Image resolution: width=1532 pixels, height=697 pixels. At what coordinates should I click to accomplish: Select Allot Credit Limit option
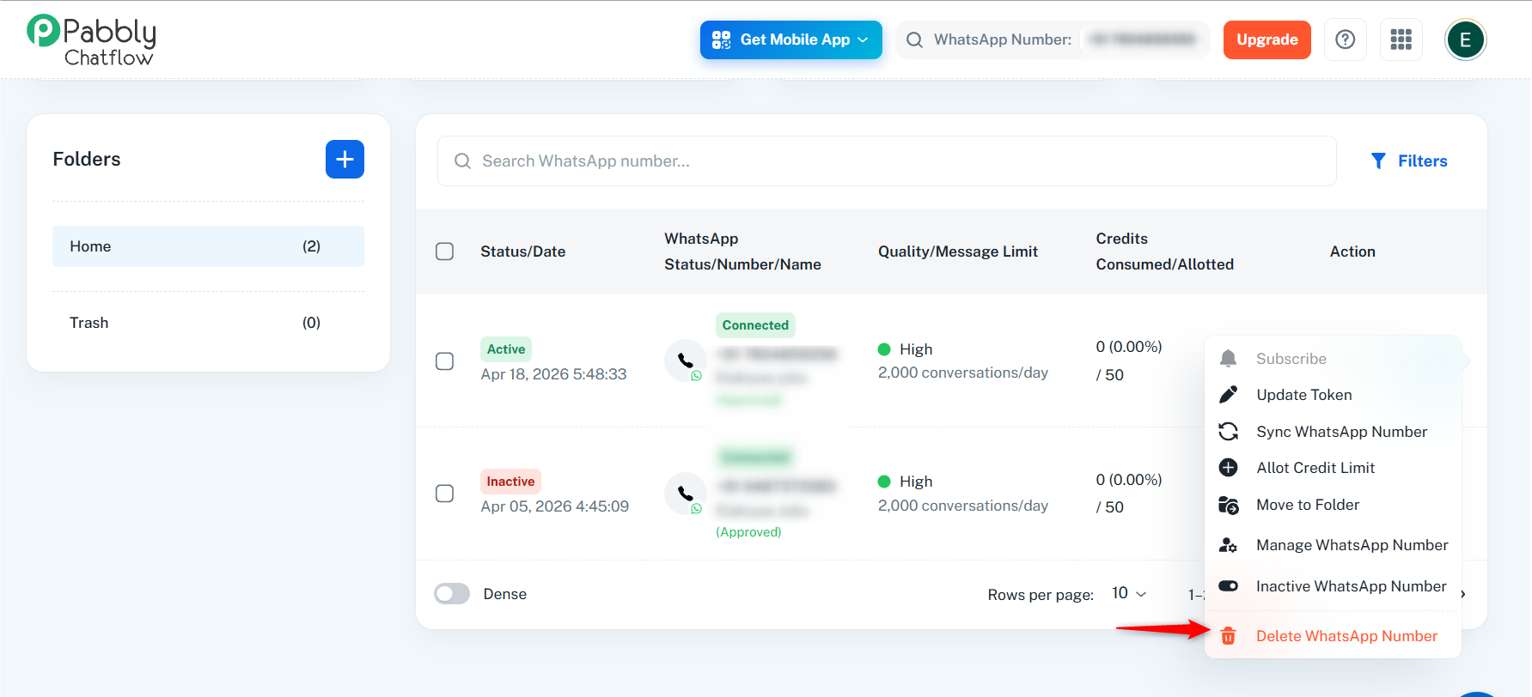pyautogui.click(x=1334, y=468)
